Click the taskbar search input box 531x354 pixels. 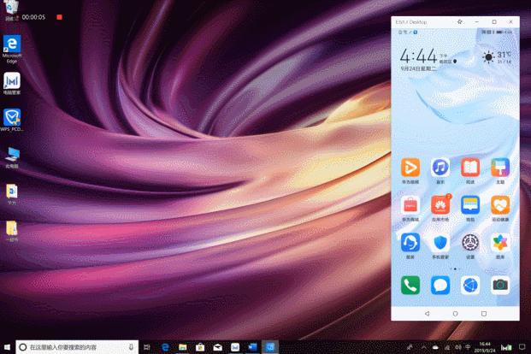click(77, 347)
